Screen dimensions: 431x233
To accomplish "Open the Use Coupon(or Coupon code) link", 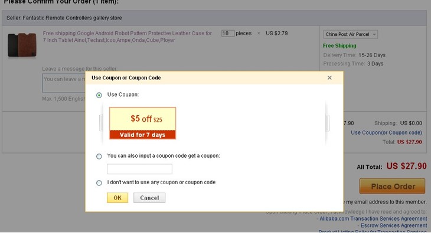I will point(386,132).
